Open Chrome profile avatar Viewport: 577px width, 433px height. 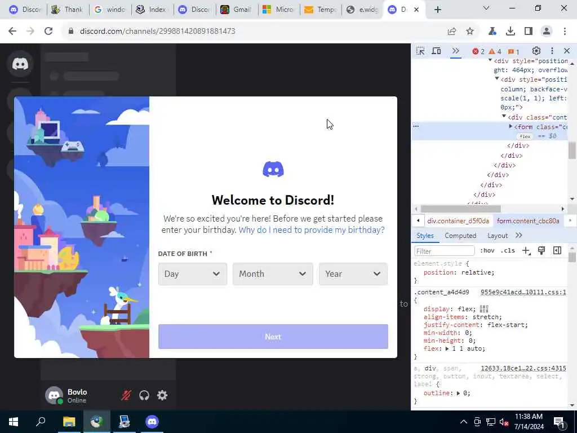pyautogui.click(x=547, y=32)
